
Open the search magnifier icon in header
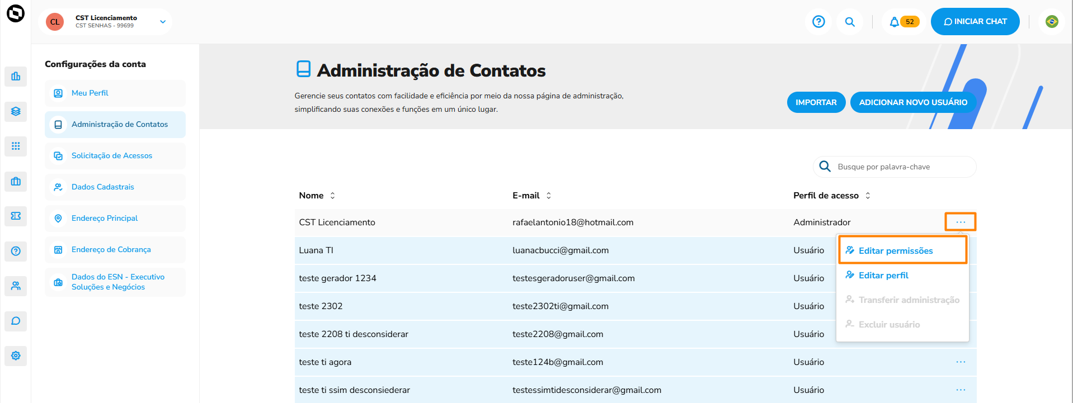point(849,22)
